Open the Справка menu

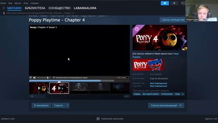34,3
